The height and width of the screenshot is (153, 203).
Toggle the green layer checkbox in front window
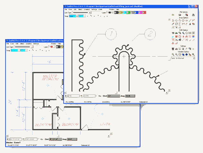tap(127, 13)
